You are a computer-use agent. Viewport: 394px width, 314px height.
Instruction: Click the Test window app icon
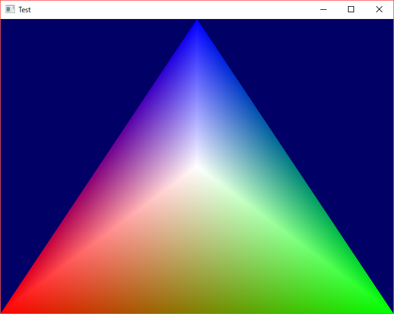coord(10,9)
